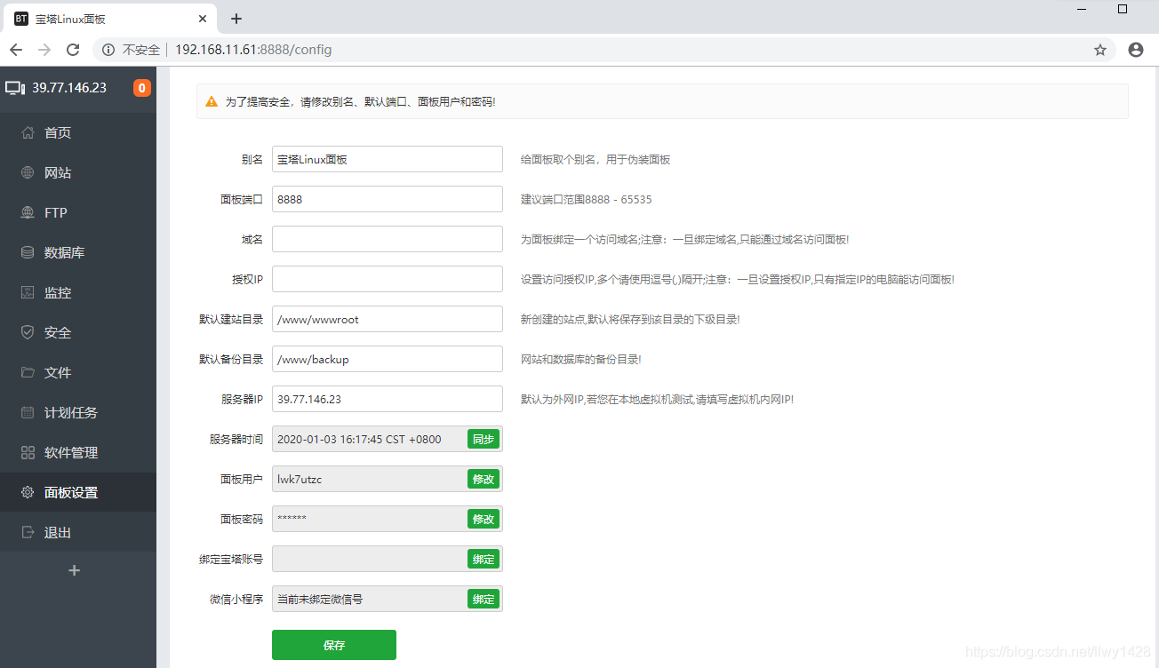This screenshot has width=1159, height=668.
Task: Click the hint 给面板取个别名，用于伪装面板
Action: click(595, 159)
